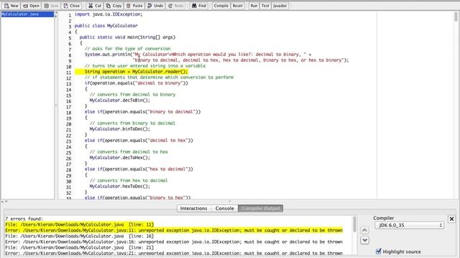Screen dimensions: 460x258
Task: Click the 'import java.io.IOException;' line
Action: click(109, 14)
